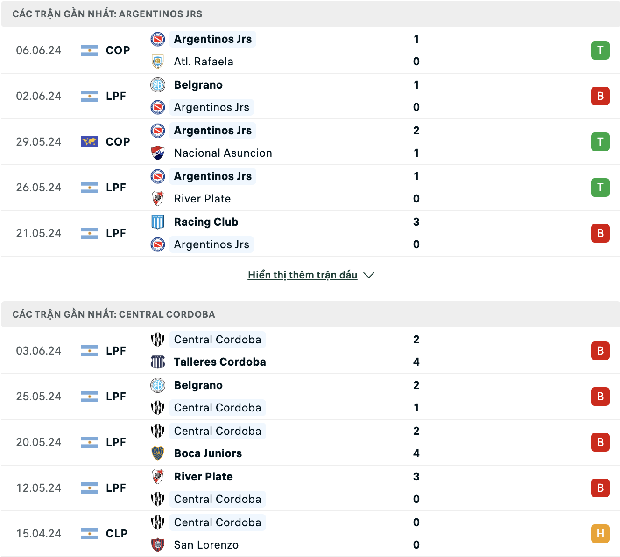Expand chevron next to Hiển thị thêm trận đấu
The width and height of the screenshot is (620, 557).
[369, 275]
